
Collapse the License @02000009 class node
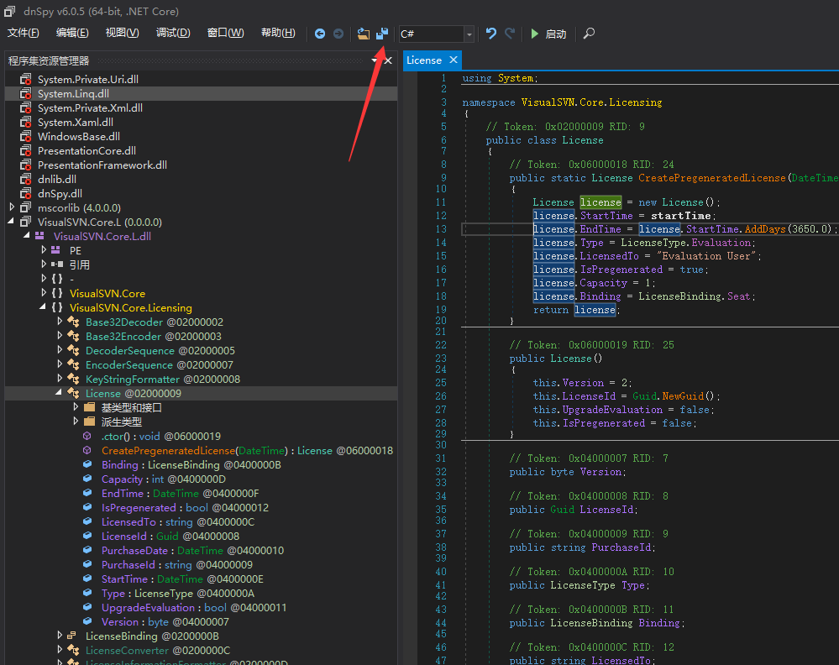[60, 393]
